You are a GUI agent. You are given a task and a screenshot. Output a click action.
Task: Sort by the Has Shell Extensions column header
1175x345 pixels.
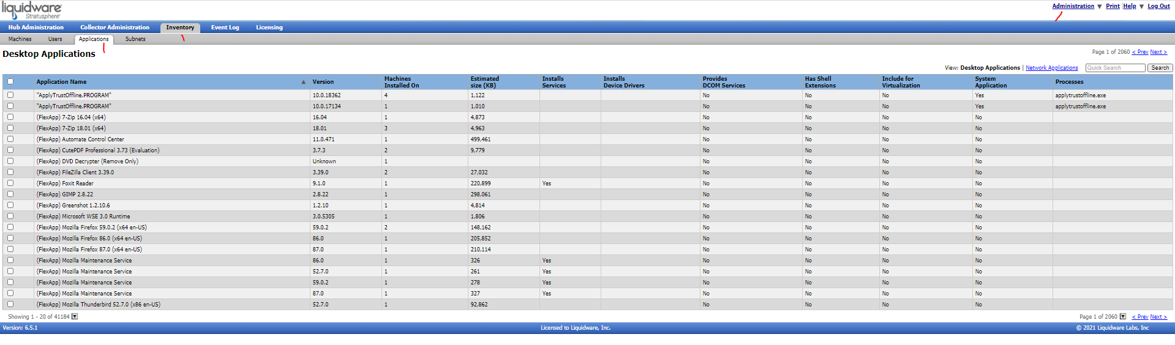(x=820, y=82)
